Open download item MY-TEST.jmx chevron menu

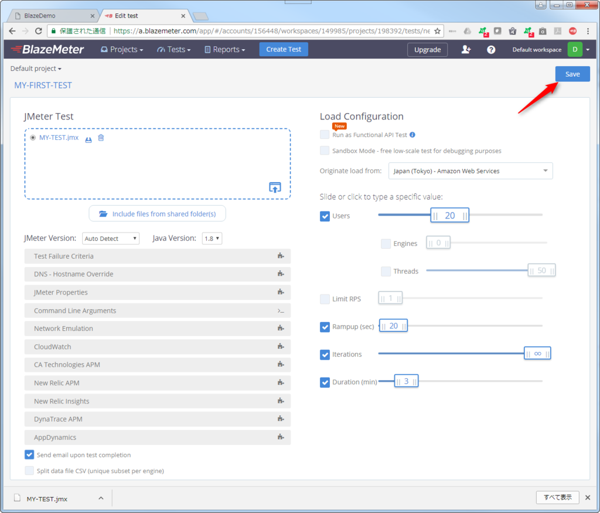tap(101, 498)
